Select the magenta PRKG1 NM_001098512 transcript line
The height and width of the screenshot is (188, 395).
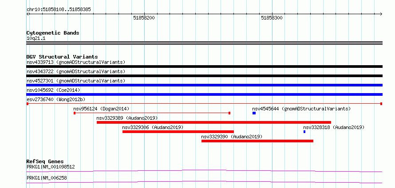pos(204,171)
